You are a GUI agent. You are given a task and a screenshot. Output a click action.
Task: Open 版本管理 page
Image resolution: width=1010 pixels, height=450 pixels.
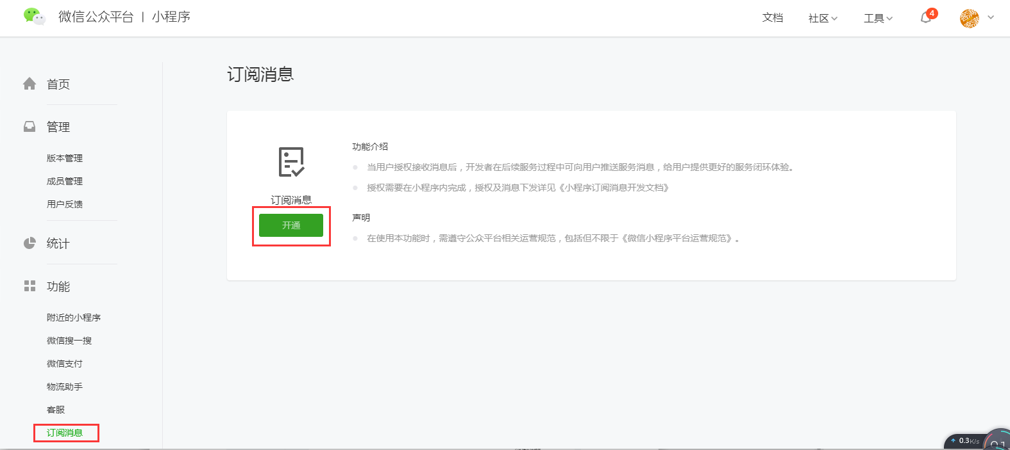[65, 158]
